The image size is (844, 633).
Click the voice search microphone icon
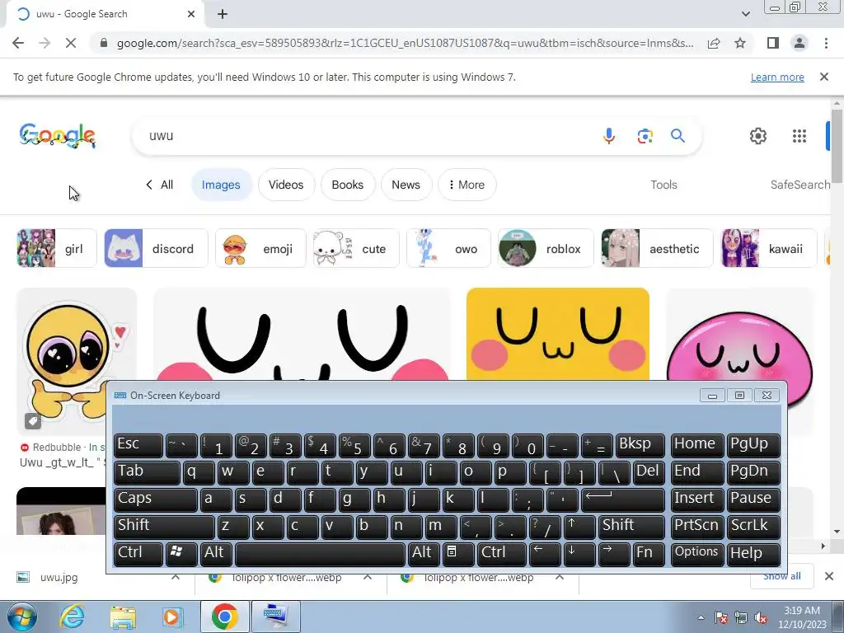[x=609, y=136]
